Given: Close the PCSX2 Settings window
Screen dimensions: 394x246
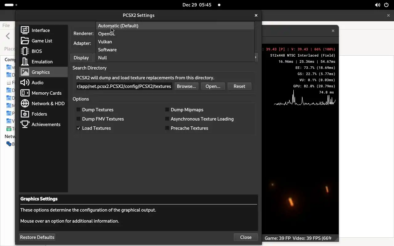Looking at the screenshot, I should (256, 15).
